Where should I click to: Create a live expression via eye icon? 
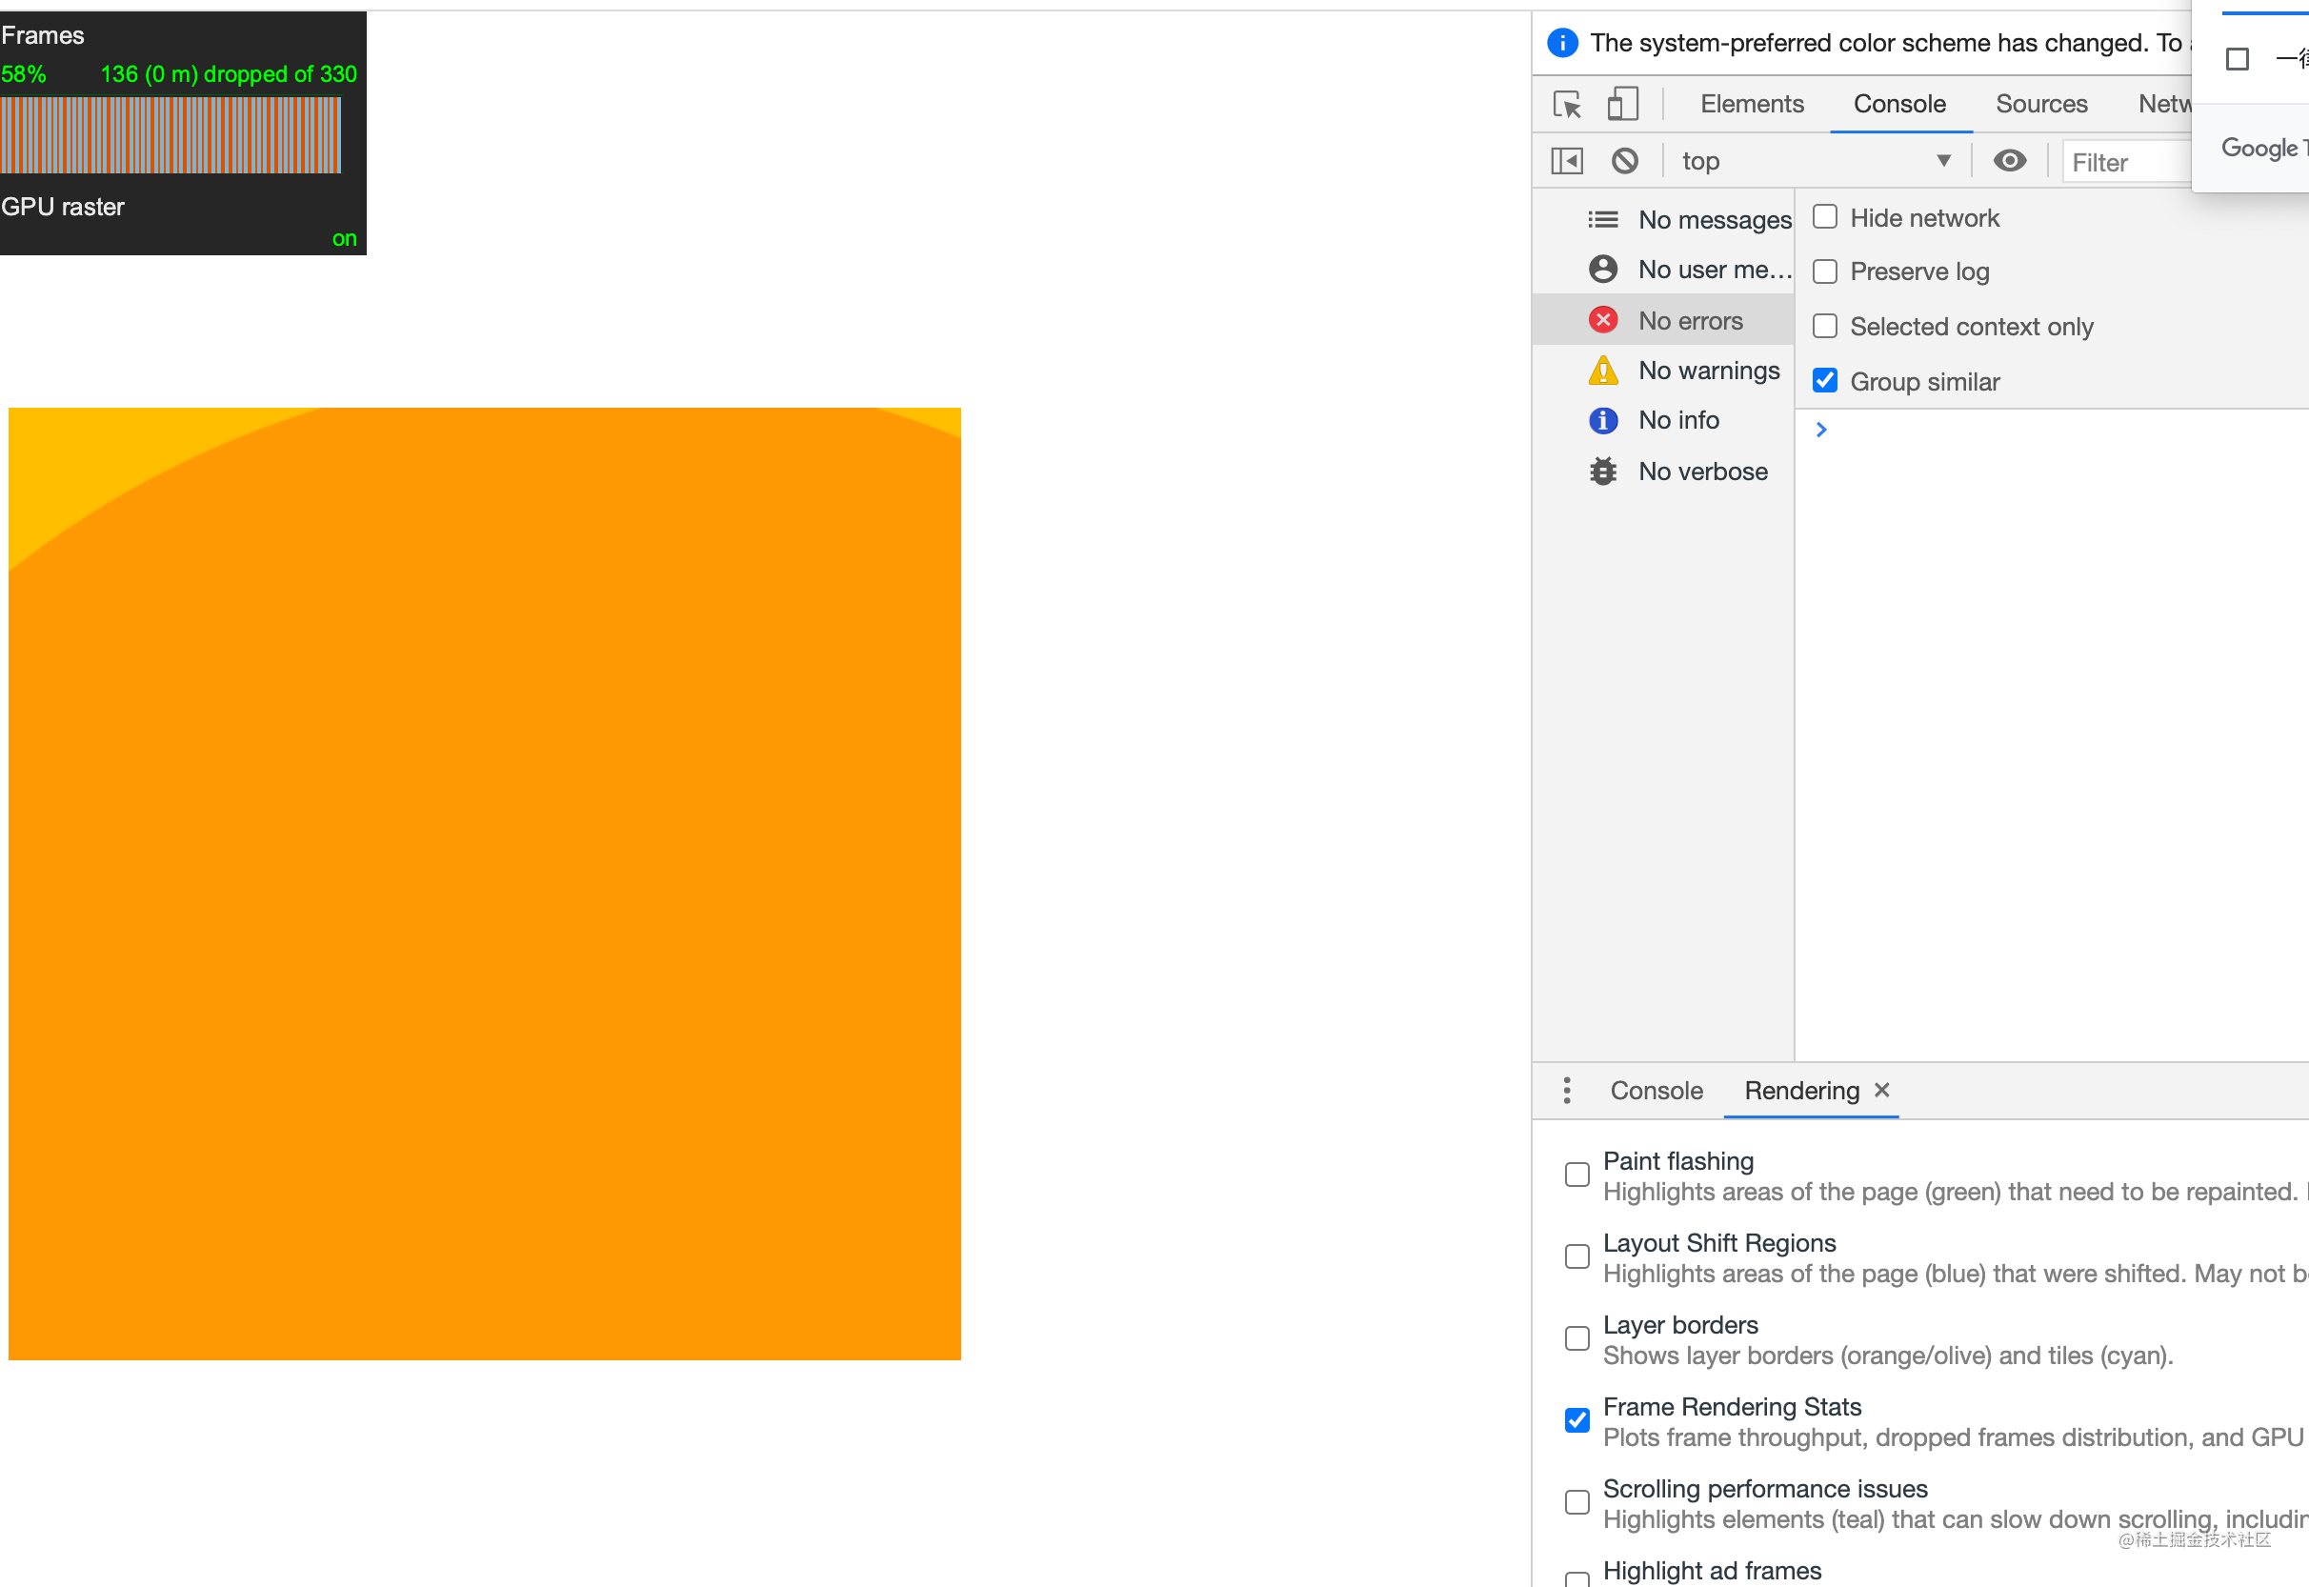coord(2010,160)
